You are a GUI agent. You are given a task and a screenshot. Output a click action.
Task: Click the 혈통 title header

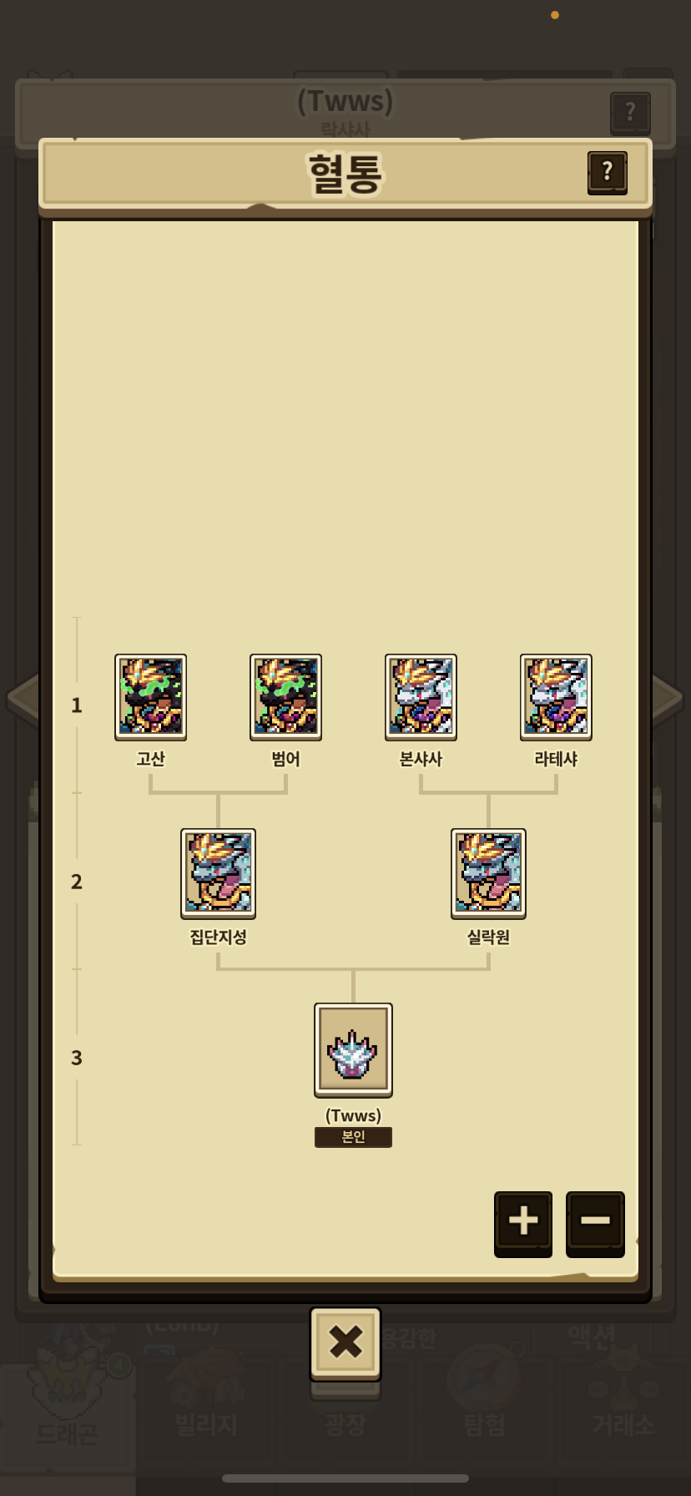point(345,174)
